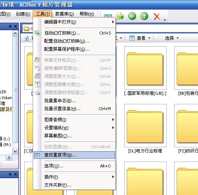Open 选项(O)... from Tools menu
This screenshot has width=198, height=195.
pos(74,166)
